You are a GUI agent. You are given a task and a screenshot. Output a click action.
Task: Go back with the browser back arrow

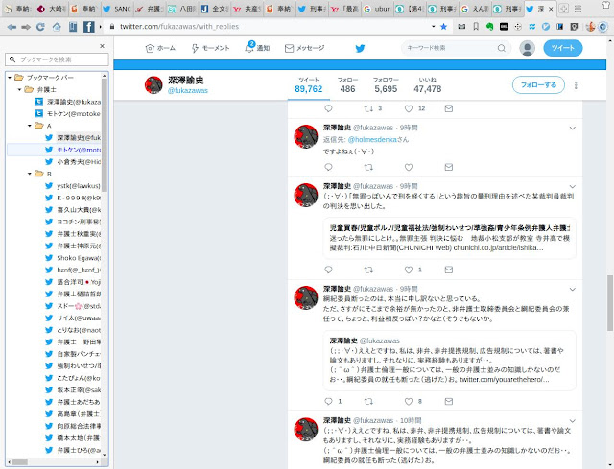tap(12, 27)
